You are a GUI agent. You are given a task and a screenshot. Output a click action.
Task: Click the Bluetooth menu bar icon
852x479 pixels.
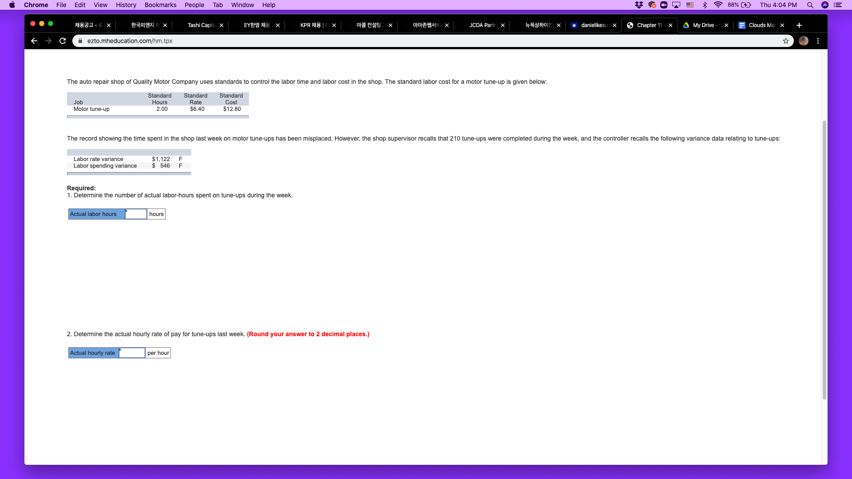[705, 5]
